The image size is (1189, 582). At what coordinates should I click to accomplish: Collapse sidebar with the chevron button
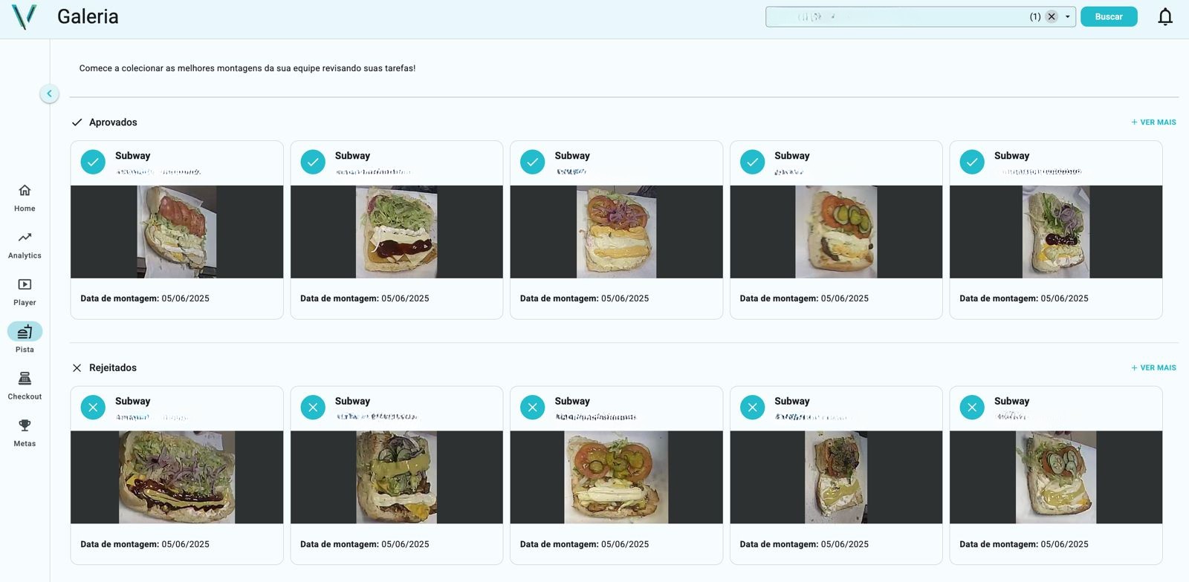point(49,94)
